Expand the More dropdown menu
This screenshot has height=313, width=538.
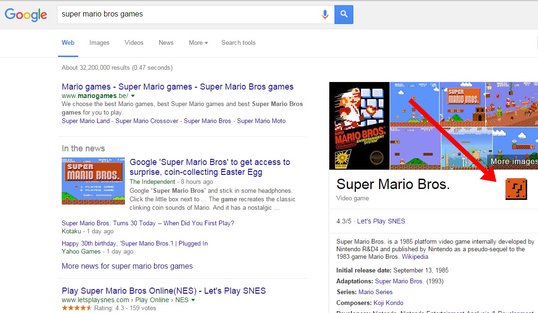pos(198,42)
